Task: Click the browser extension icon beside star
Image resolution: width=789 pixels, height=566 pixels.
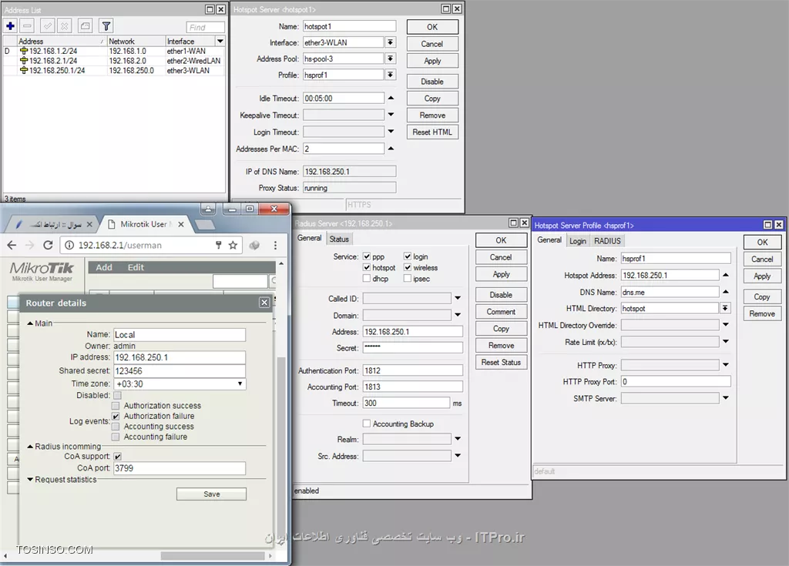Action: point(254,245)
